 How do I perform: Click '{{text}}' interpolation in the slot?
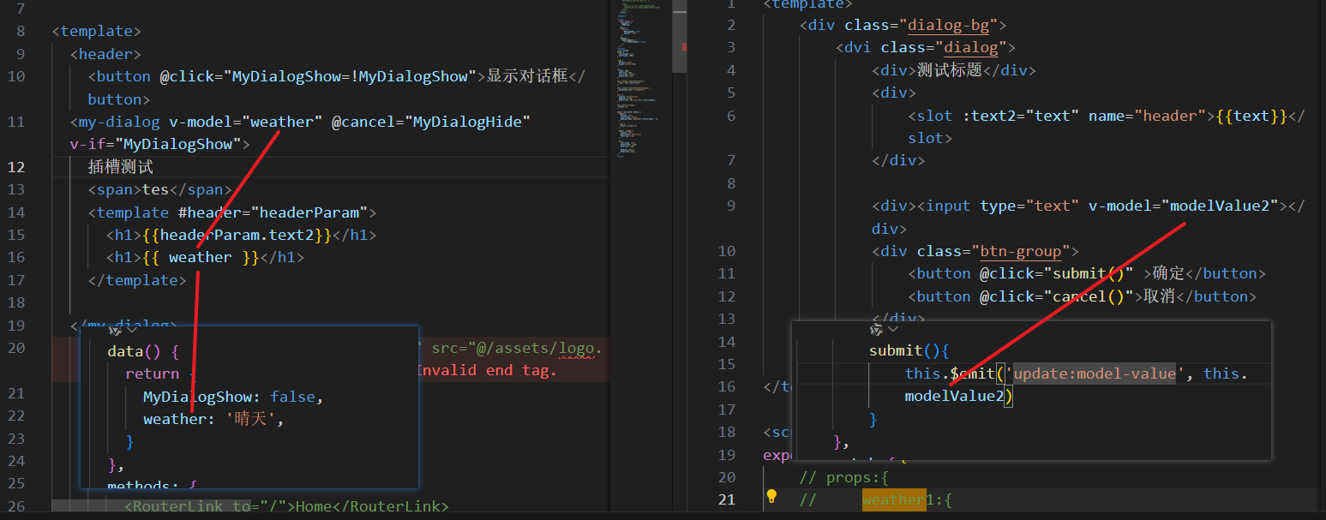click(1251, 116)
